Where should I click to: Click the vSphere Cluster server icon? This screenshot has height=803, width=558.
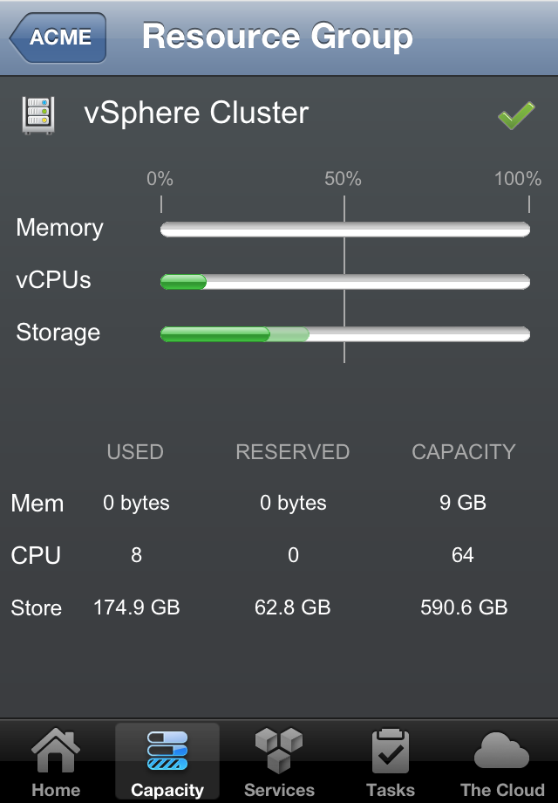tap(38, 115)
